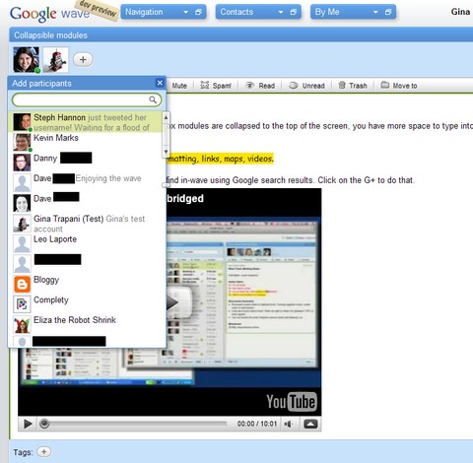Open the By Me module dropdown

tap(375, 12)
